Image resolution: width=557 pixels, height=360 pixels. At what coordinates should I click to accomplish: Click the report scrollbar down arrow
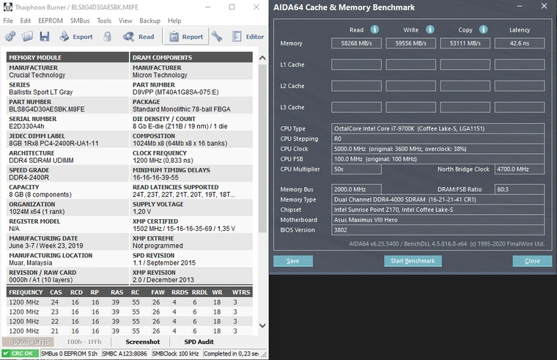pos(262,325)
